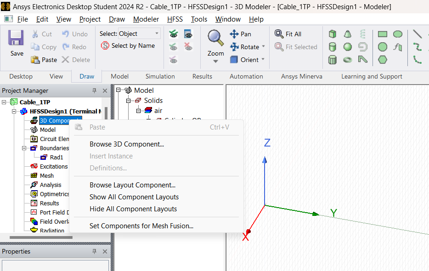Click the Properties panel empty field
Screen dimensions: 429x271
(x=55, y=265)
